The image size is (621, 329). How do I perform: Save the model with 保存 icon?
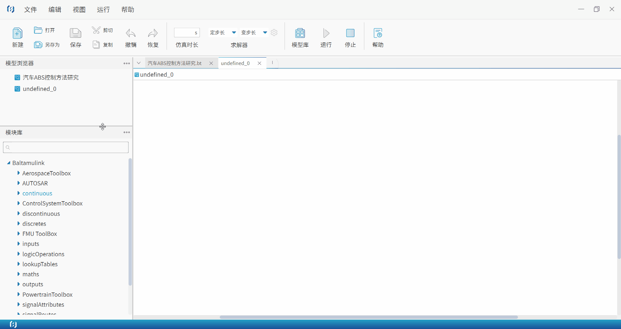[76, 33]
